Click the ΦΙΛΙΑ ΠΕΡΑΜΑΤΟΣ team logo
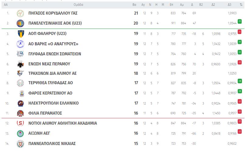This screenshot has height=152, width=245. point(20,113)
